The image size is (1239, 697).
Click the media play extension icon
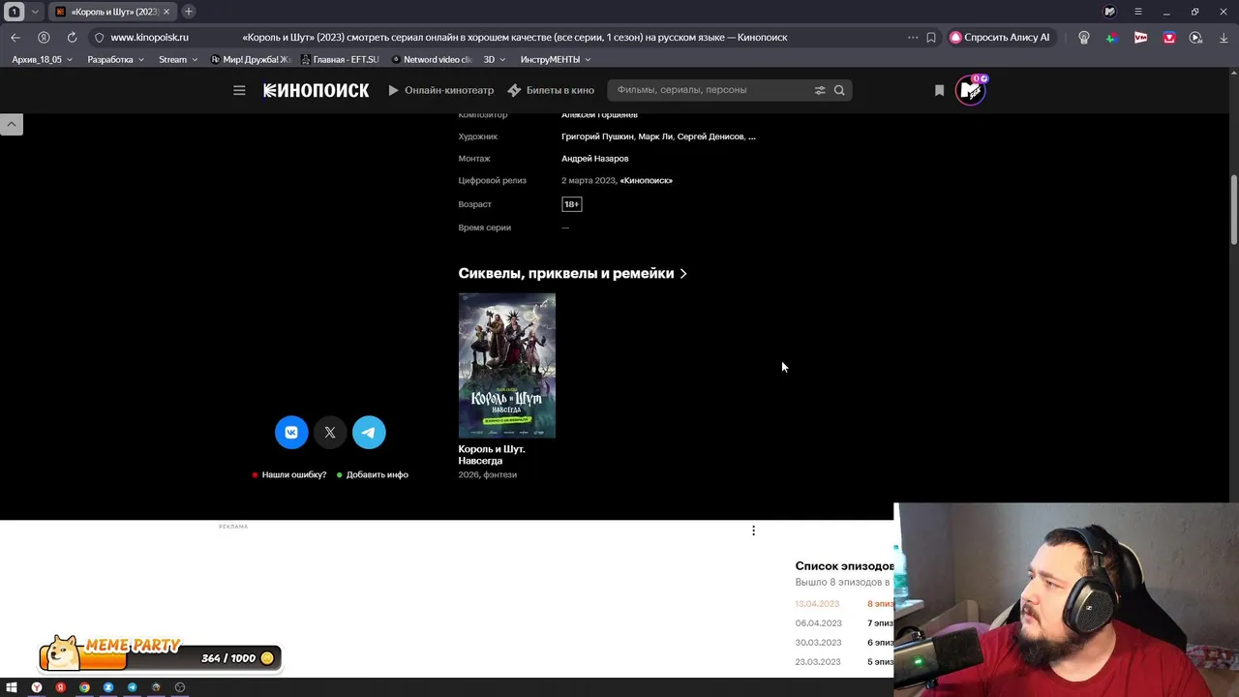[x=1196, y=37]
